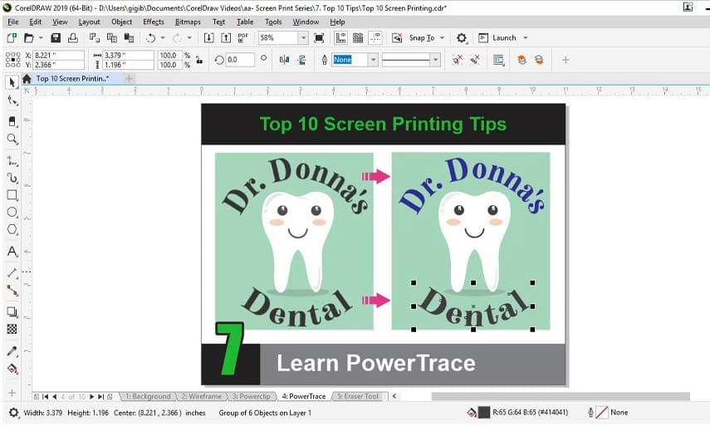
Task: Click the Export icon
Action: tap(226, 38)
